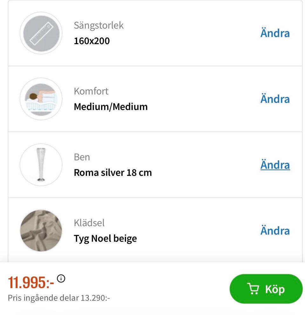Screen dimensions: 305x315
Task: Click the Komfort label
Action: (91, 91)
